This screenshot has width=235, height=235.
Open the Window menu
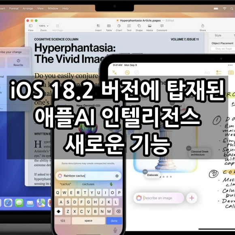tap(53, 9)
